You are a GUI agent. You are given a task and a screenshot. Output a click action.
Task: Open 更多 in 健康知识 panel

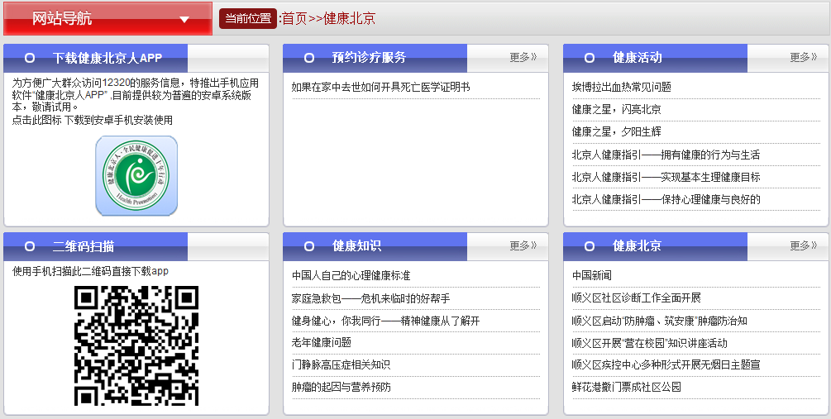click(523, 245)
